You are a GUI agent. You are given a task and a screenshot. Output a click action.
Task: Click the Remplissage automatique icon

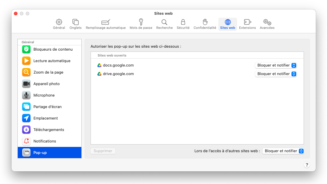pyautogui.click(x=106, y=22)
